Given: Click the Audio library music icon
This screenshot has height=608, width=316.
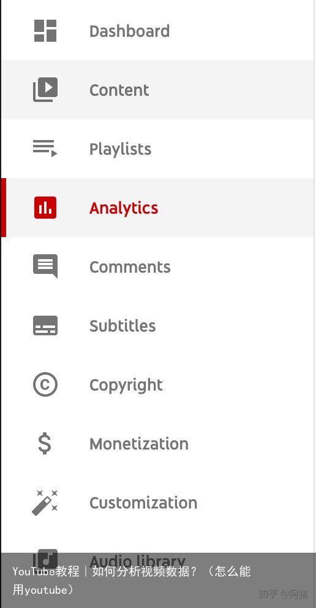Looking at the screenshot, I should pos(45,559).
